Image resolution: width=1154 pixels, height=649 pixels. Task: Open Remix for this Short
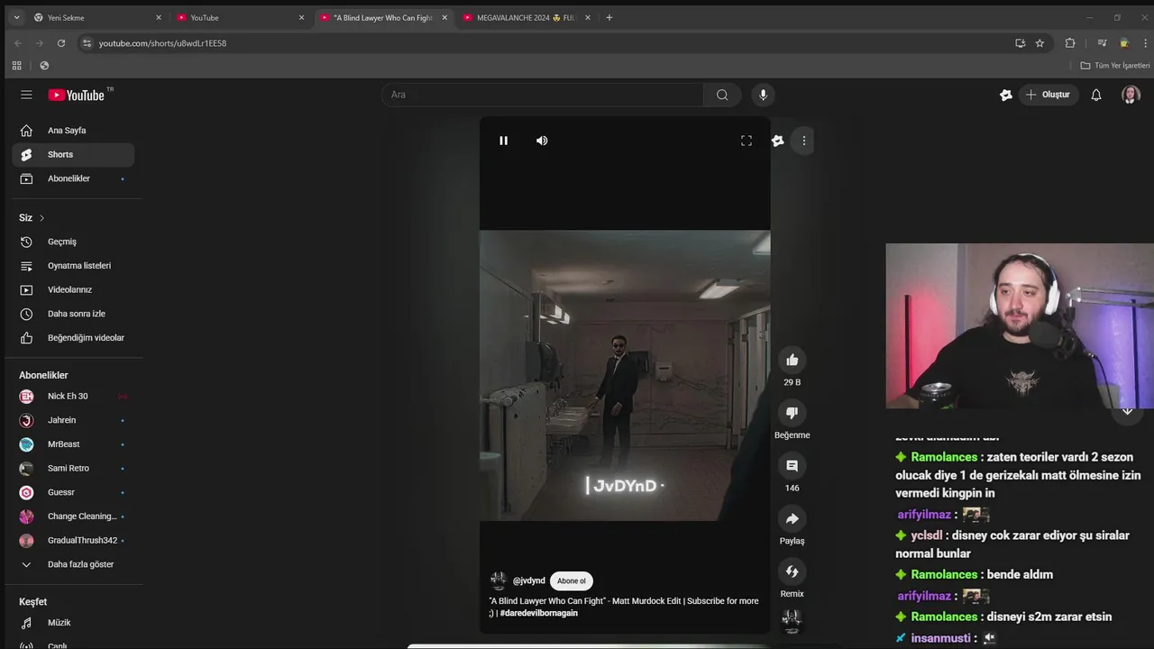click(x=792, y=571)
